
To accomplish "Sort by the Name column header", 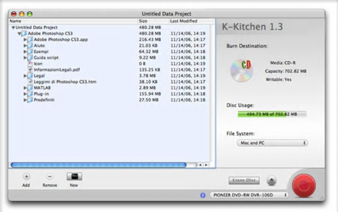I will point(73,21).
